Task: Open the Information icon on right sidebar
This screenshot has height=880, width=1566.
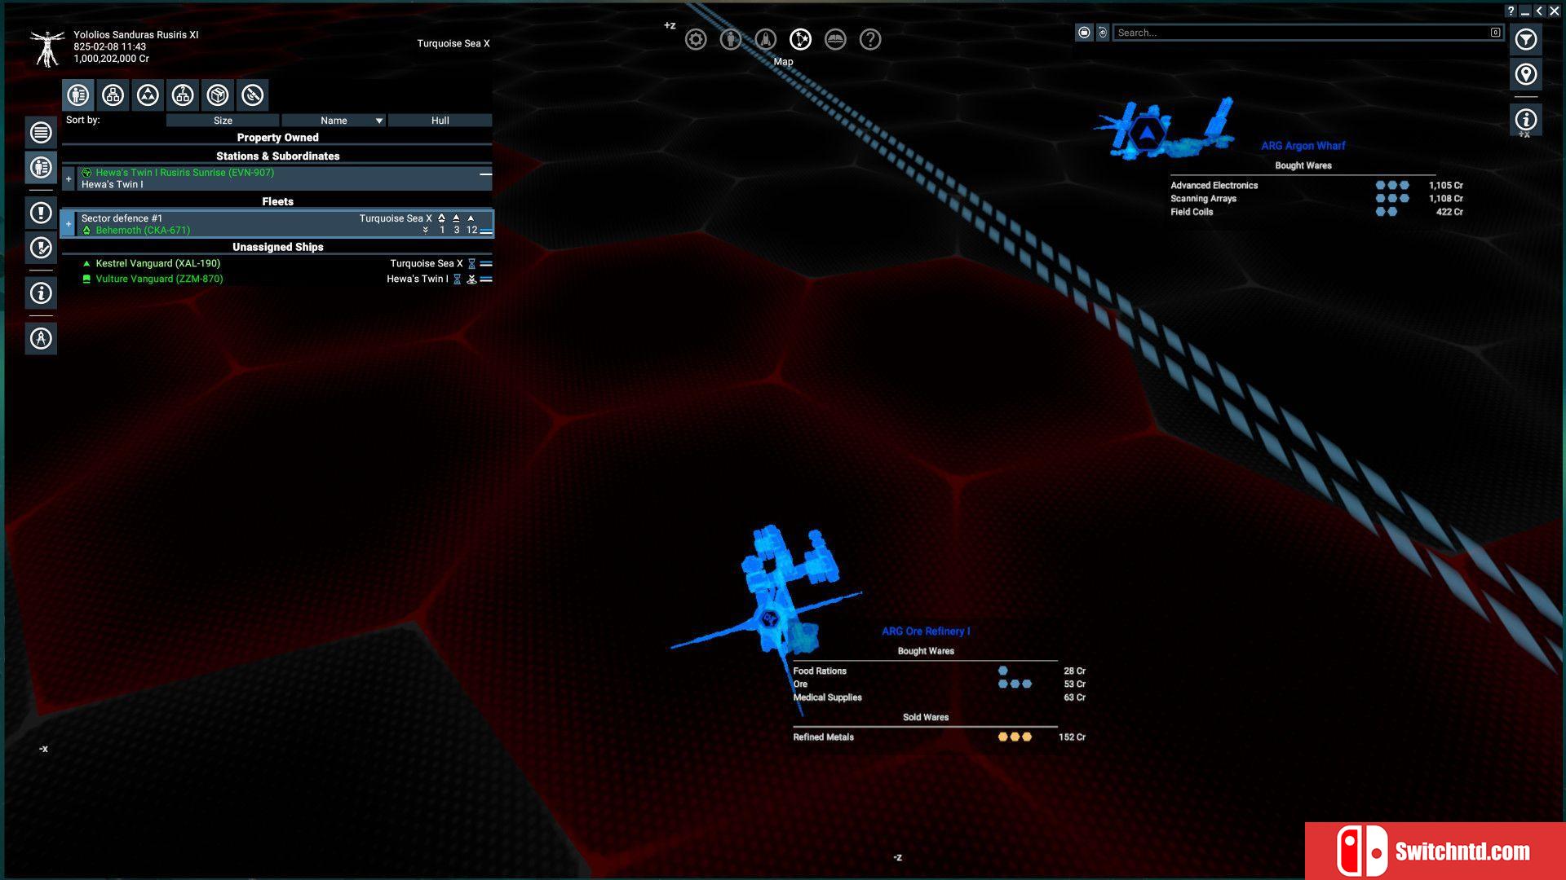Action: point(1526,120)
